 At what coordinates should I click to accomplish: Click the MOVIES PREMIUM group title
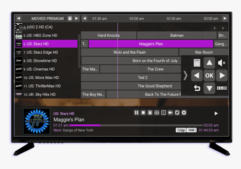pyautogui.click(x=47, y=18)
